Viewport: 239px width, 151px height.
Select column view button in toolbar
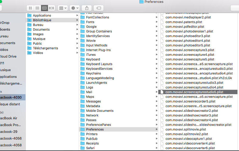(44, 8)
